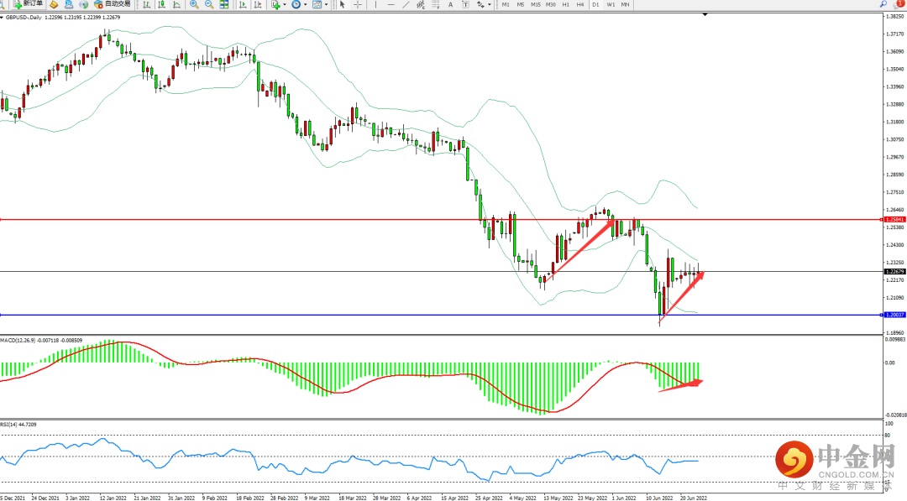Switch to M5 timeframe
This screenshot has height=501, width=907.
pyautogui.click(x=520, y=4)
